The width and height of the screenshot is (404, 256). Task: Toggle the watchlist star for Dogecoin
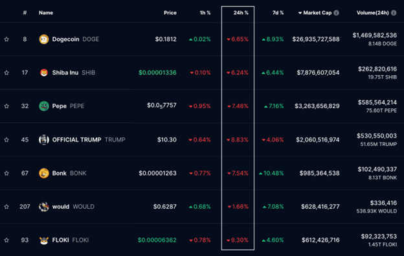(6, 39)
